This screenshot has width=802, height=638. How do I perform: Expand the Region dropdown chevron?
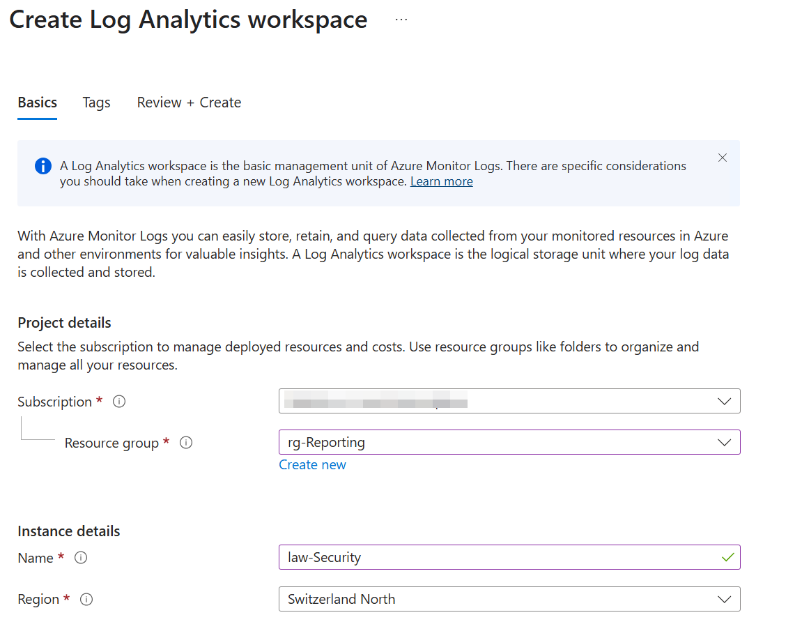pos(724,599)
